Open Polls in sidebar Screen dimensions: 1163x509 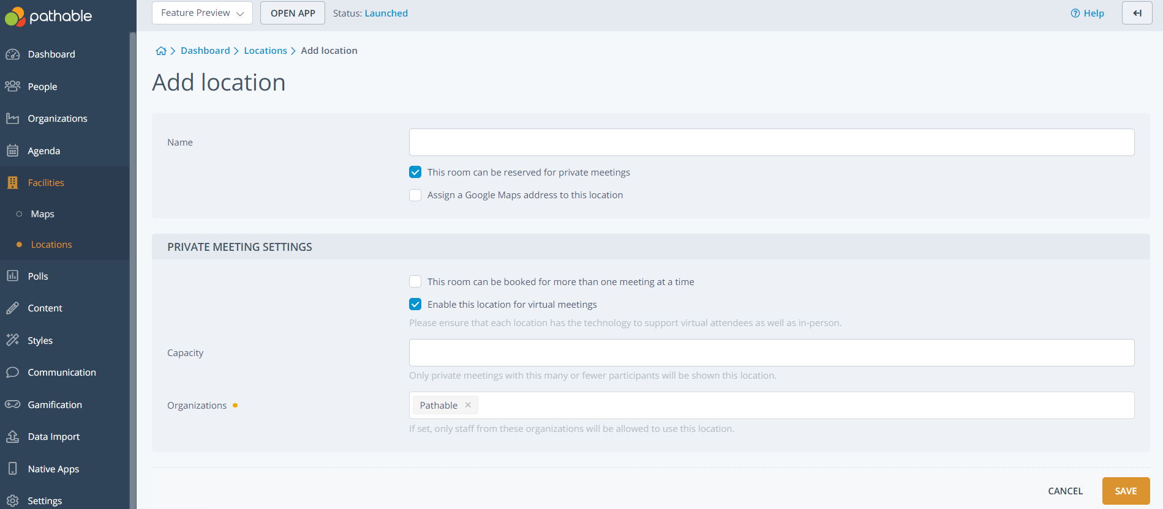(x=38, y=276)
